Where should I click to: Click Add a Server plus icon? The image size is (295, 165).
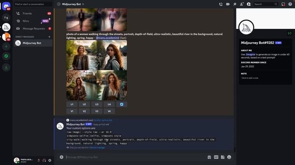pyautogui.click(x=6, y=46)
